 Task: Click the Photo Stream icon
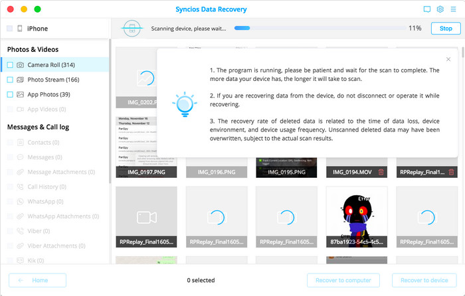click(20, 80)
